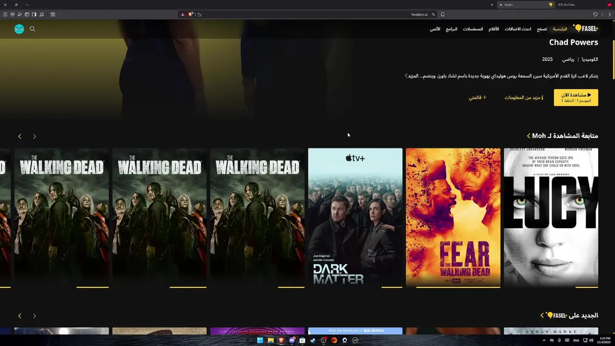Image resolution: width=615 pixels, height=346 pixels.
Task: Open متابعة المشاهدة continue watching section heading
Action: (562, 136)
